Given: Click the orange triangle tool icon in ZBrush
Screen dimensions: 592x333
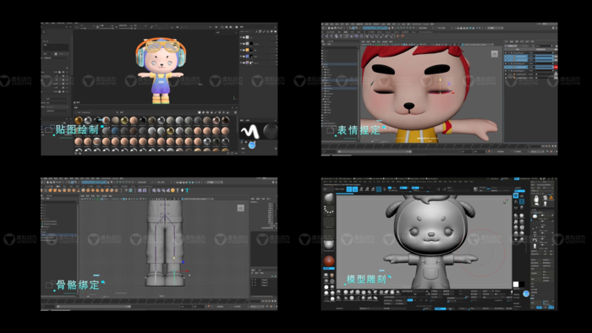Looking at the screenshot, I should [x=551, y=197].
